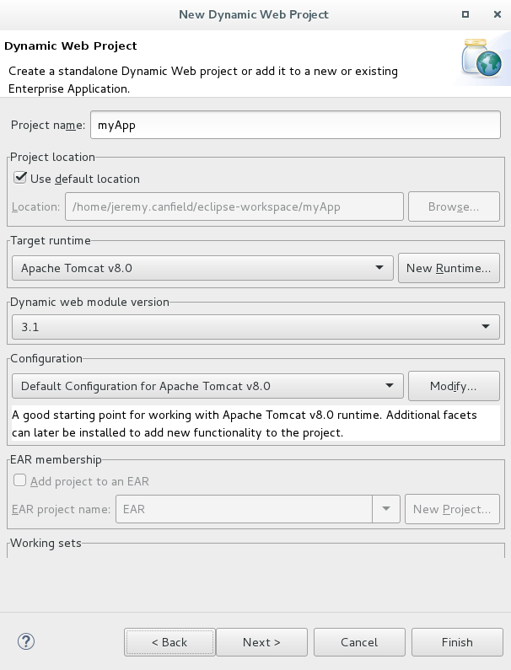Click the Location path field

point(234,206)
